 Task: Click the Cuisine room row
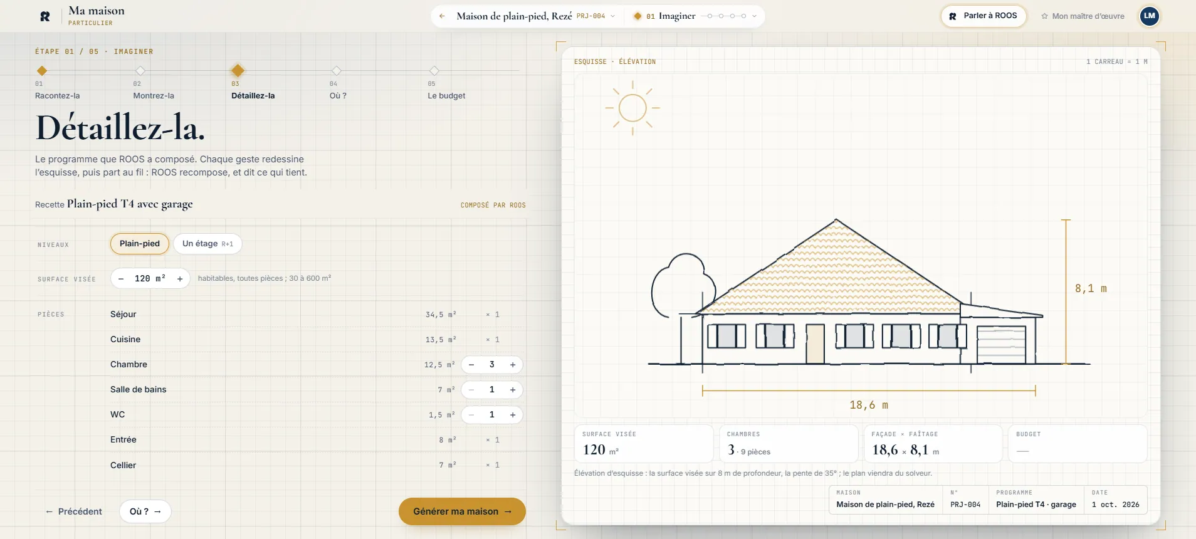(317, 340)
